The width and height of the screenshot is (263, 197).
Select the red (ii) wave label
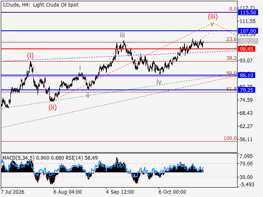pyautogui.click(x=53, y=107)
